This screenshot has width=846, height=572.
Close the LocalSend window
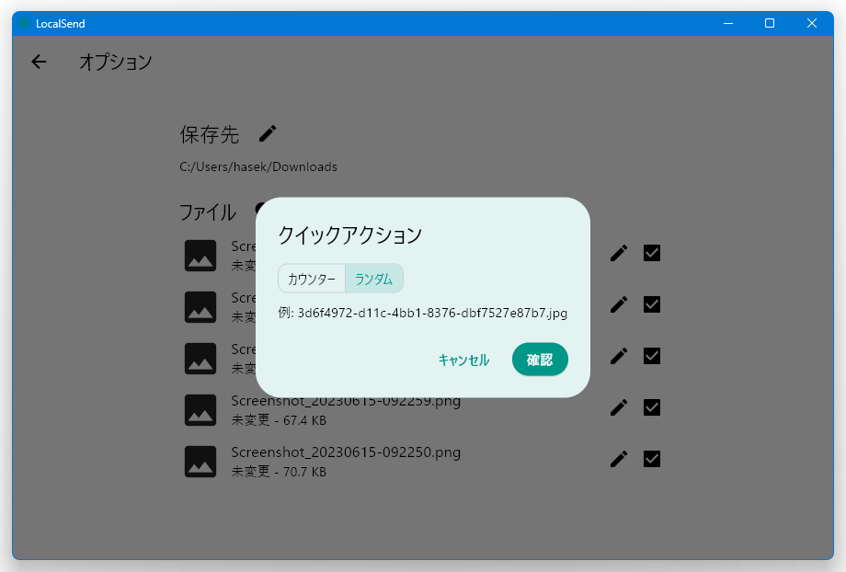tap(811, 23)
